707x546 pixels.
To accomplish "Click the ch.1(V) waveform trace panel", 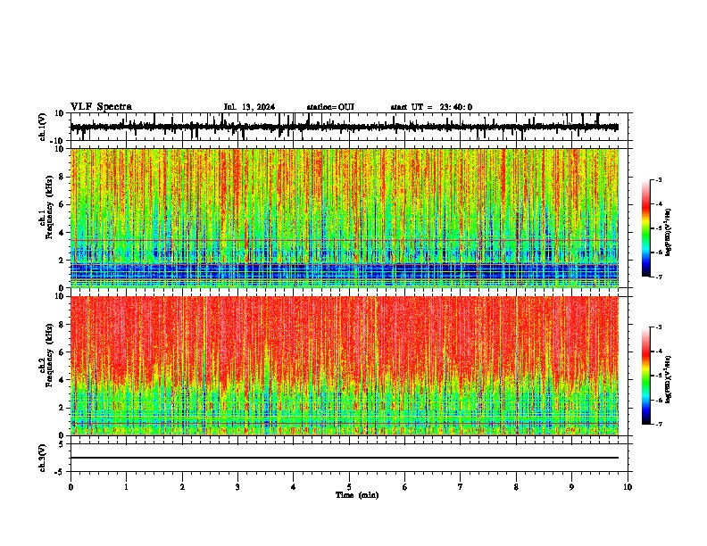I will [x=349, y=127].
